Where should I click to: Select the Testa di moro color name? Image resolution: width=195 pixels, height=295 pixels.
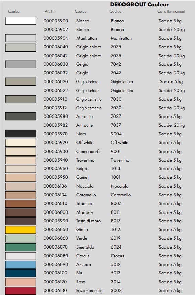pos(88,221)
